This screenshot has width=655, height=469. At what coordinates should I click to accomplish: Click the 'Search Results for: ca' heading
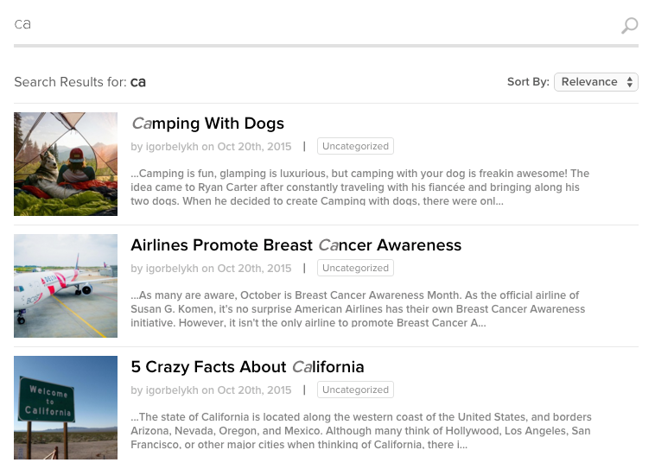pyautogui.click(x=79, y=82)
